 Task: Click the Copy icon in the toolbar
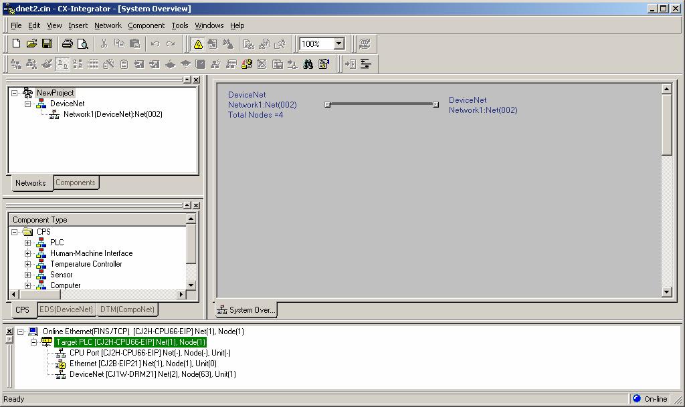pos(119,43)
